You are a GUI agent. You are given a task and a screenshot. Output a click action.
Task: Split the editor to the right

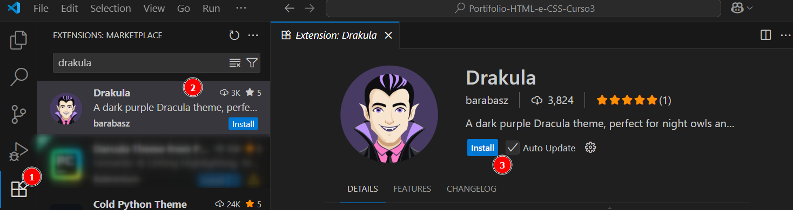[x=765, y=36]
